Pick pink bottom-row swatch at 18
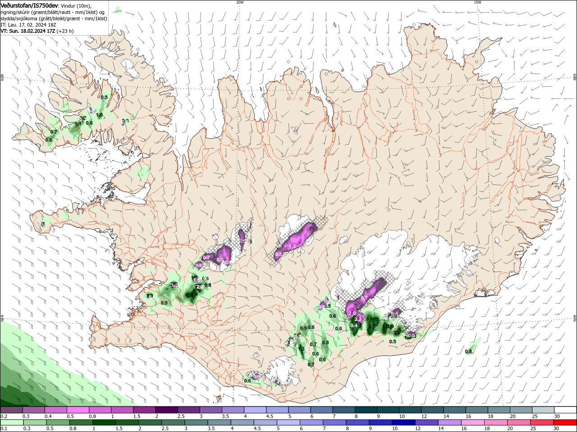 [495, 422]
